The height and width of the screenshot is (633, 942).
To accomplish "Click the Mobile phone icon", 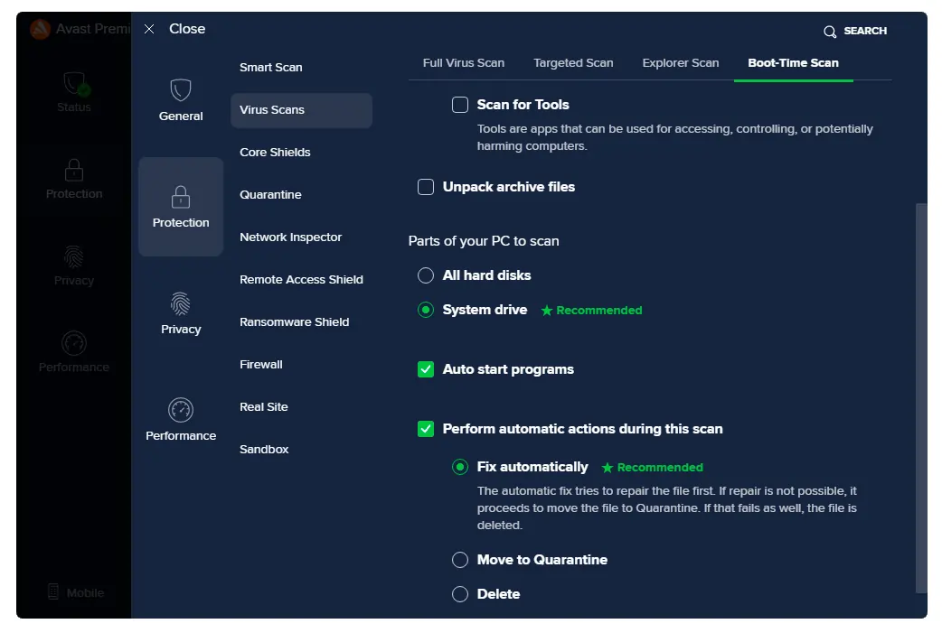I will pyautogui.click(x=53, y=591).
